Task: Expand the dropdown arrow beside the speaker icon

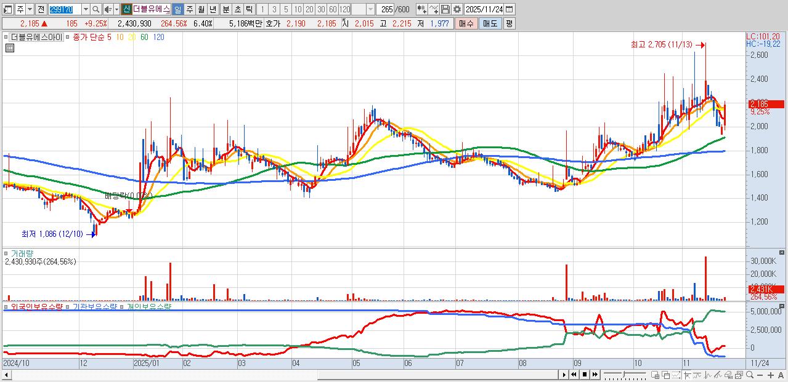Action: [x=116, y=9]
